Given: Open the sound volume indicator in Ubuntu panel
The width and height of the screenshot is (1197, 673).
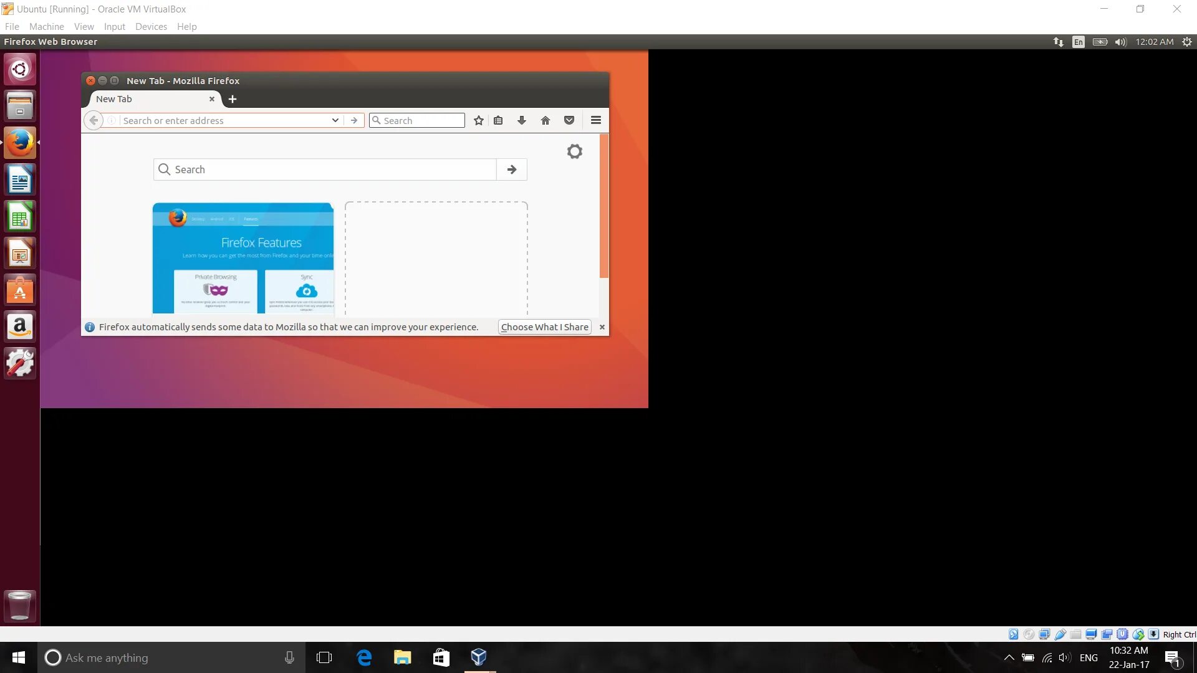Looking at the screenshot, I should [x=1121, y=42].
